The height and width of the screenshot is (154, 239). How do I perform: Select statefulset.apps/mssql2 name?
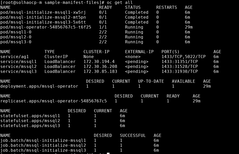point(30,121)
